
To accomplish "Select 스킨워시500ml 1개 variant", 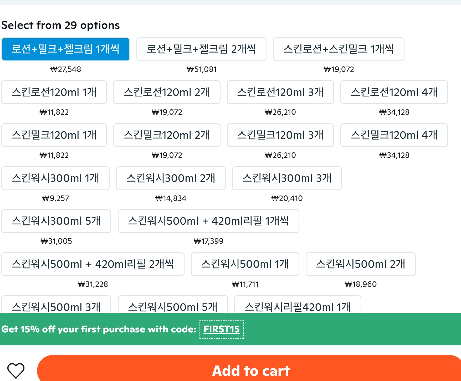I will pos(245,264).
